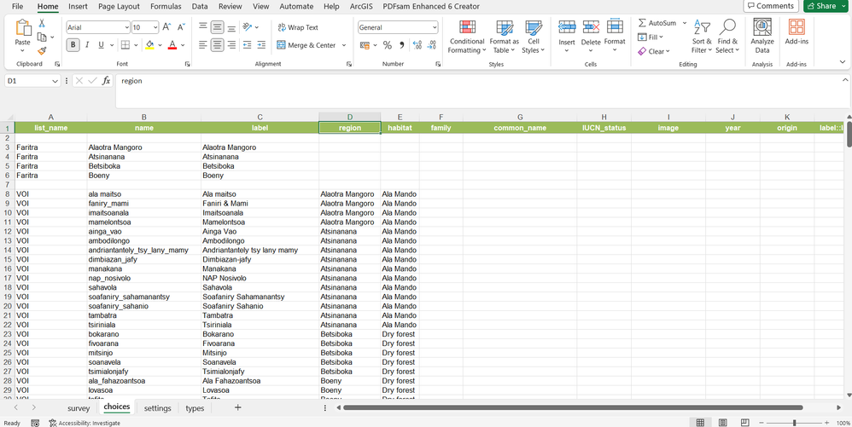Viewport: 852px width, 427px height.
Task: Toggle Align Right
Action: click(232, 45)
